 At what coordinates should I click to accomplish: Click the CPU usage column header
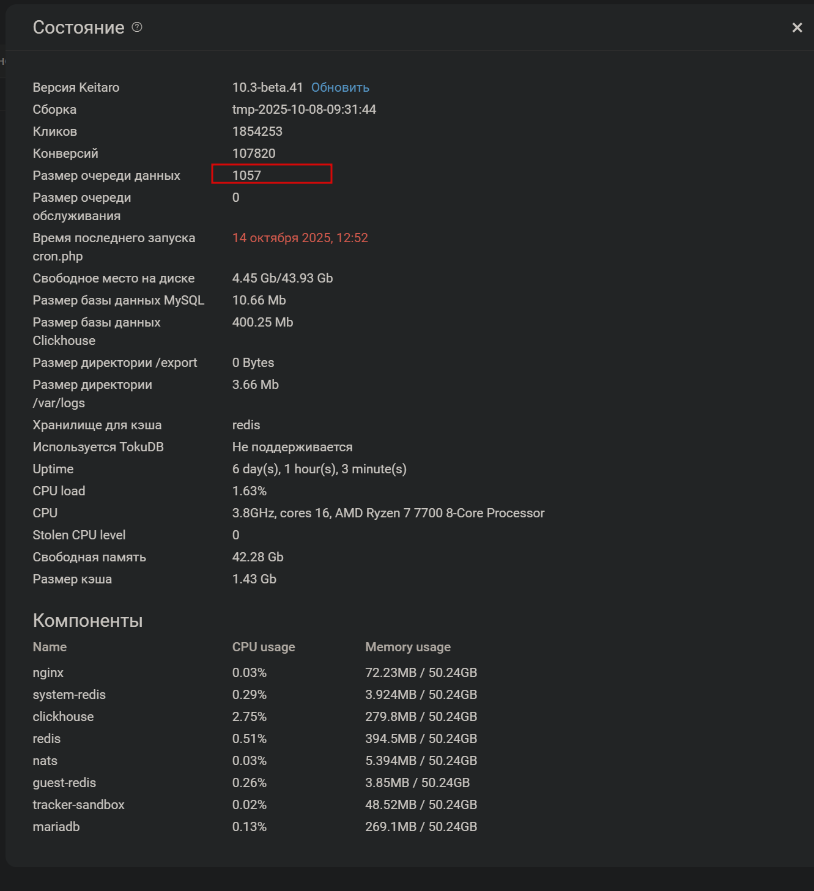(x=264, y=647)
